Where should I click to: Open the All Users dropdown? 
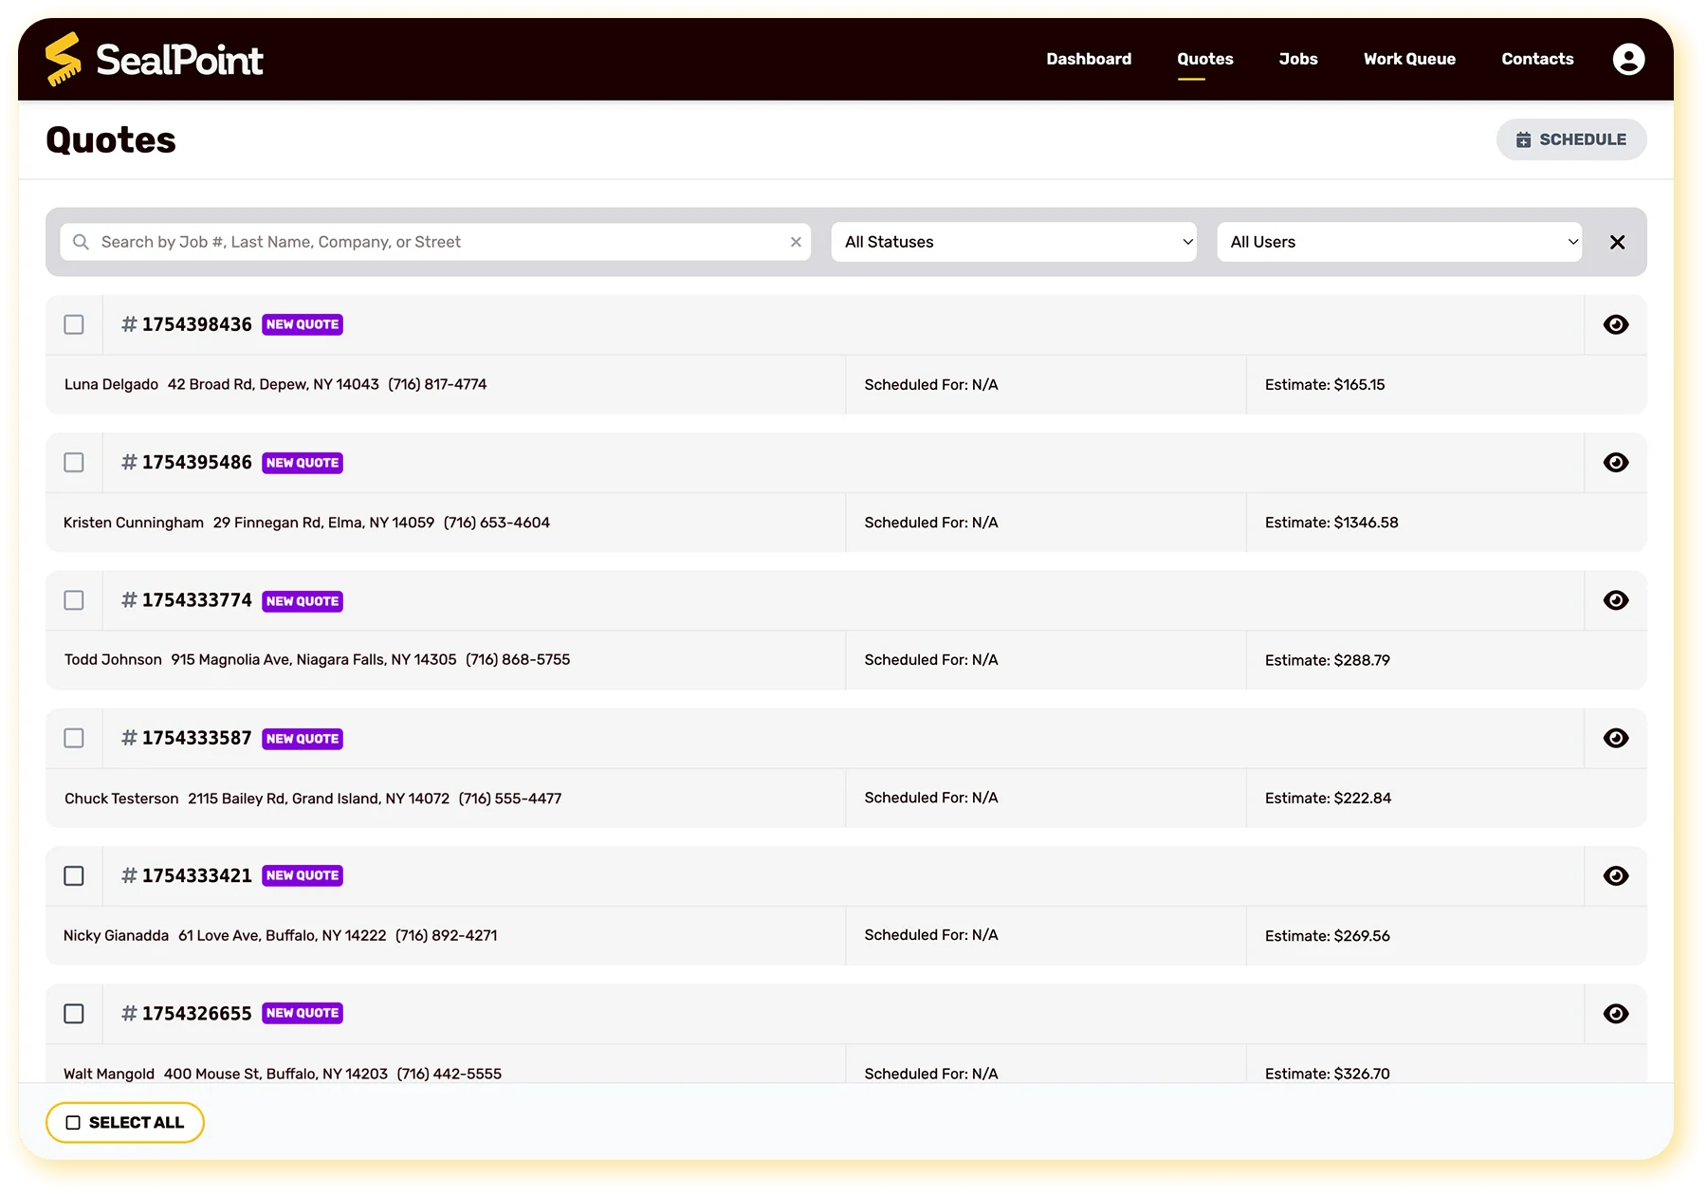(1399, 242)
